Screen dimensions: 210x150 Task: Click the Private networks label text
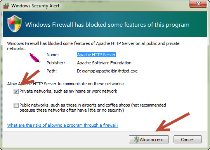(x=68, y=91)
